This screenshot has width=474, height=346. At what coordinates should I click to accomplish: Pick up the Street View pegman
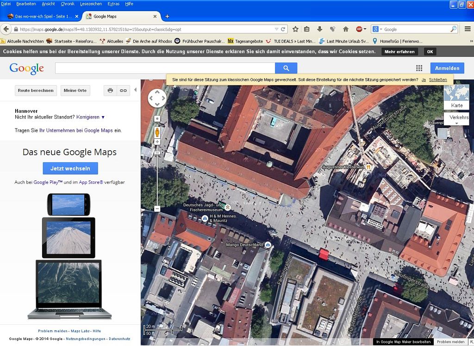pyautogui.click(x=157, y=132)
